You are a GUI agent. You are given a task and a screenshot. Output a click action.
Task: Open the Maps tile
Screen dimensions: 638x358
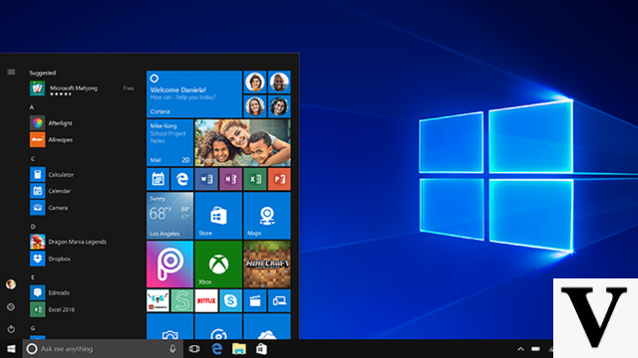point(267,216)
